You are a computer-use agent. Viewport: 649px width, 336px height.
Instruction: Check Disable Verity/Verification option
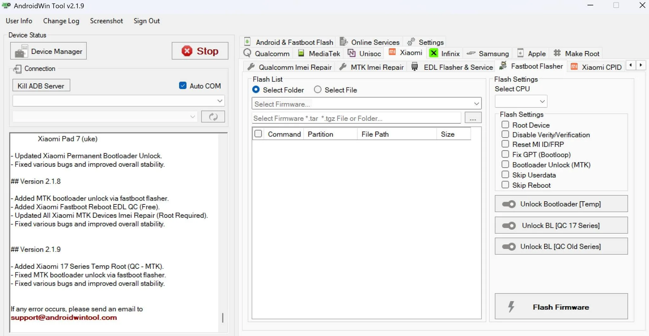505,134
